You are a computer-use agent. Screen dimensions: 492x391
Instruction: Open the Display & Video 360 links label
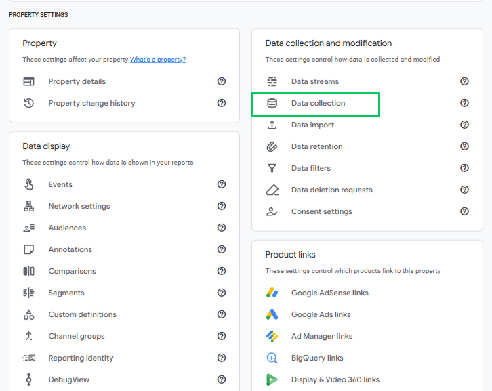point(335,379)
